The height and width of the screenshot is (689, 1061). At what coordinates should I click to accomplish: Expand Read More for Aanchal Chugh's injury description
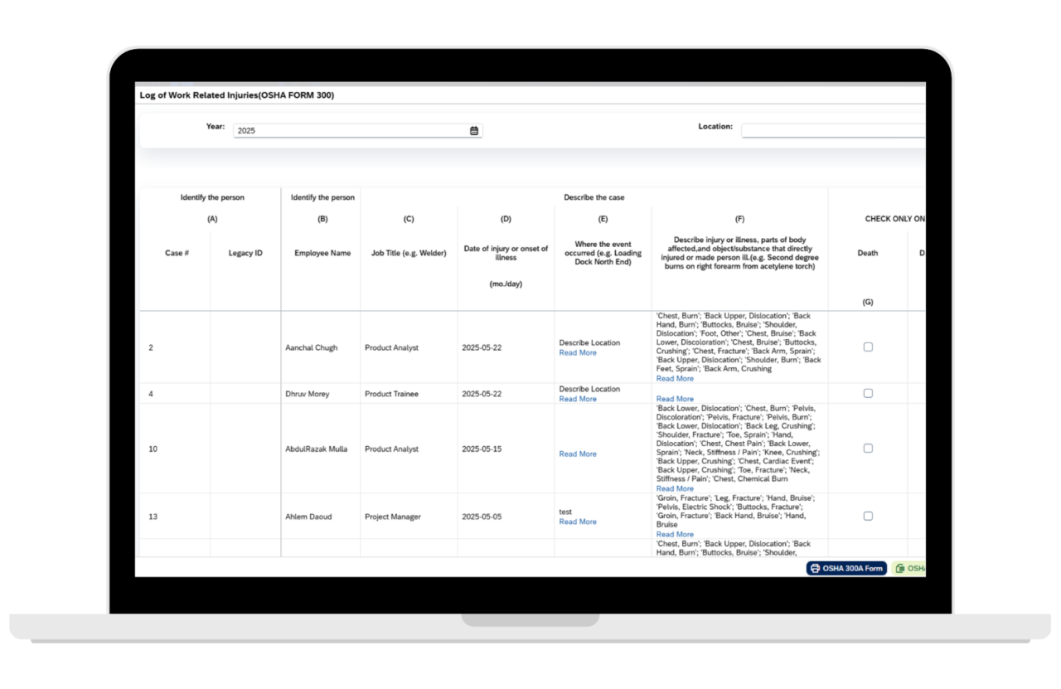675,379
